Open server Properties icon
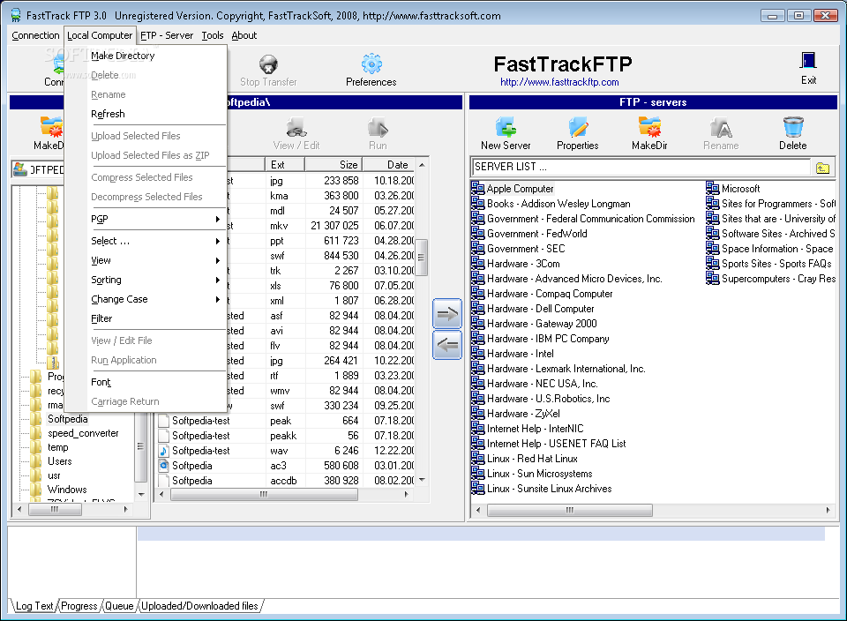Image resolution: width=847 pixels, height=621 pixels. 577,127
